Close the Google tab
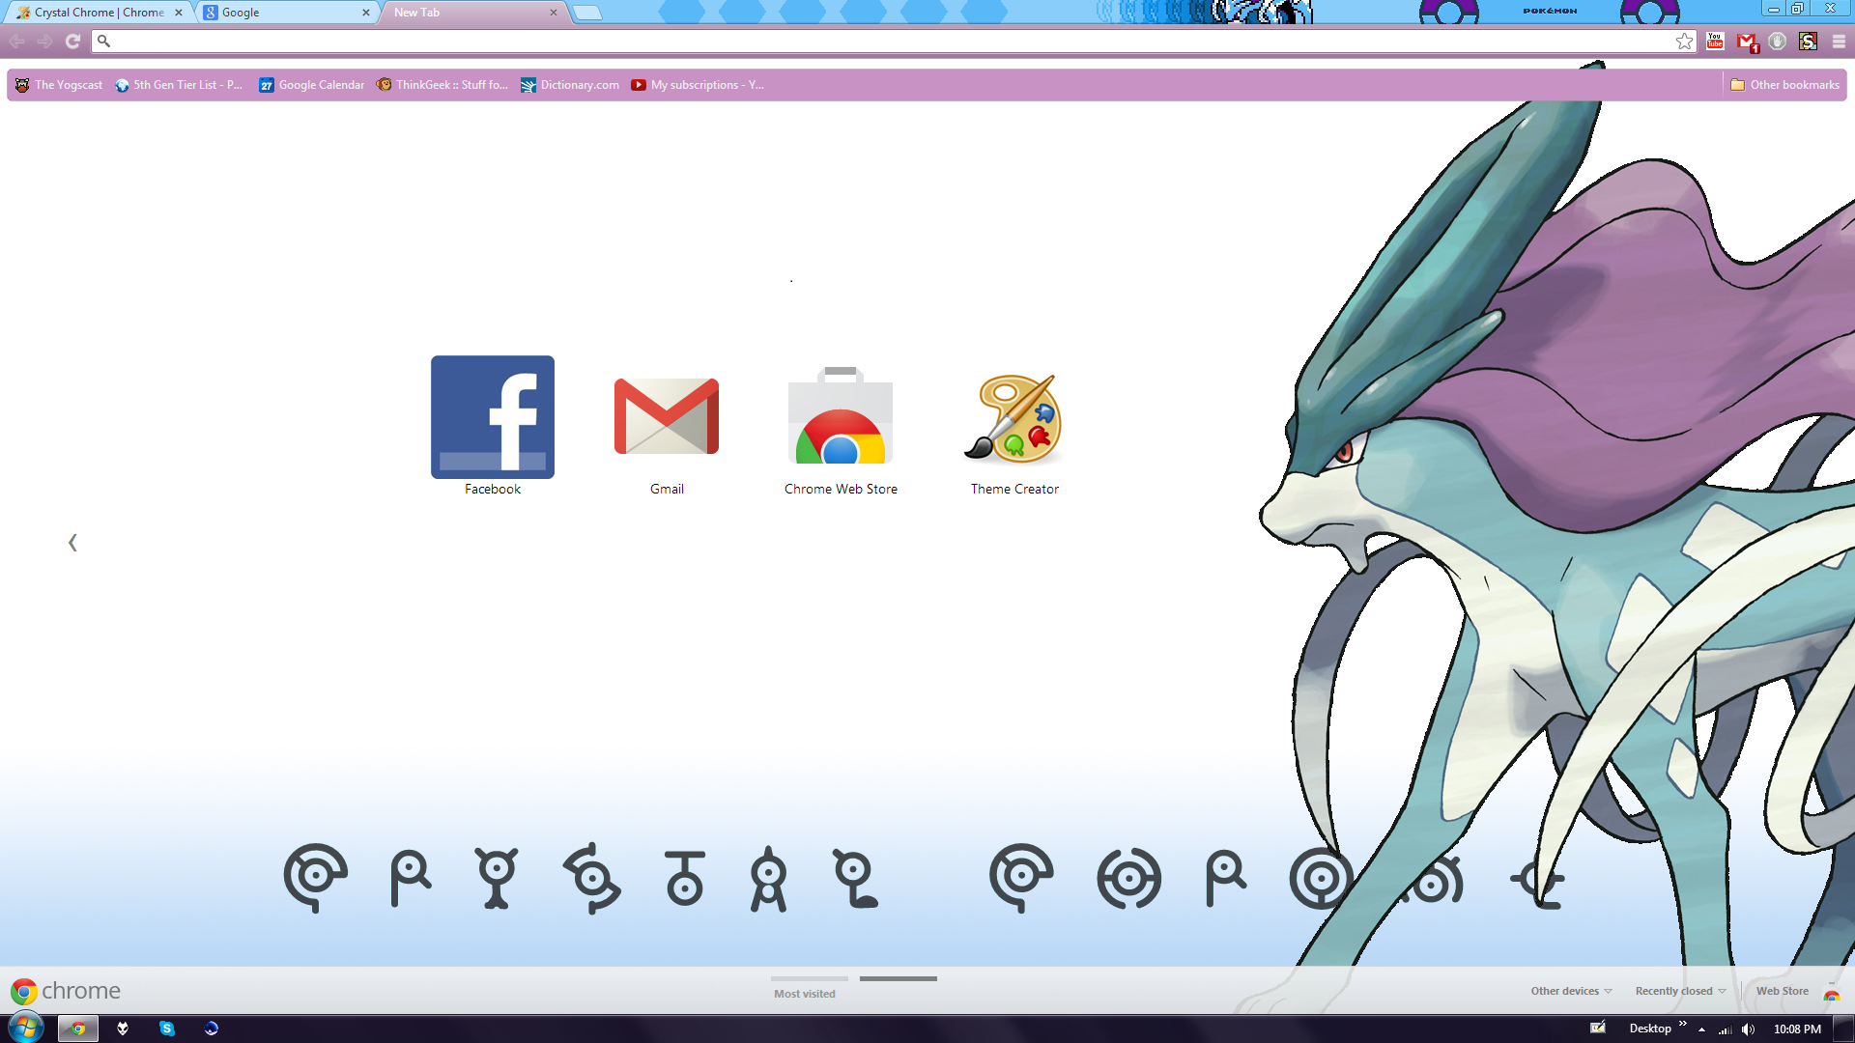 [x=366, y=13]
